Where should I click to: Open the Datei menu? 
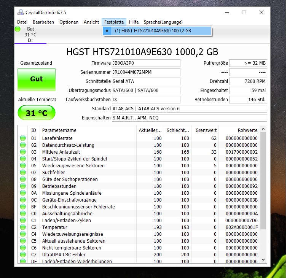tap(22, 22)
